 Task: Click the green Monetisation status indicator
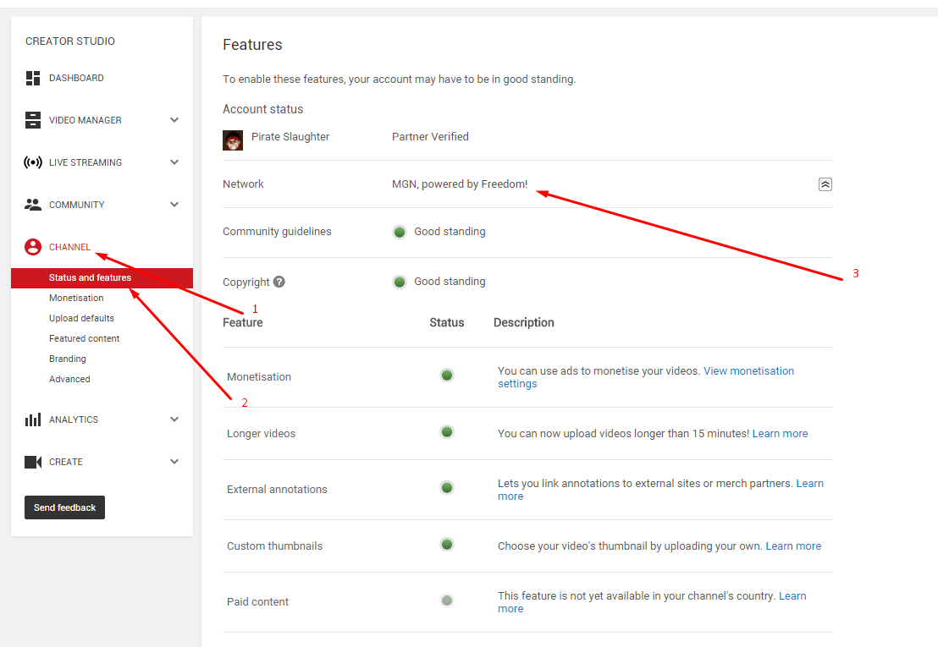coord(447,376)
